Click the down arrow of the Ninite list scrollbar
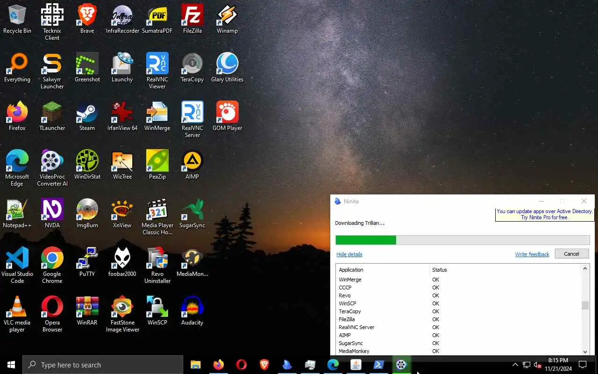The height and width of the screenshot is (374, 598). coord(585,352)
